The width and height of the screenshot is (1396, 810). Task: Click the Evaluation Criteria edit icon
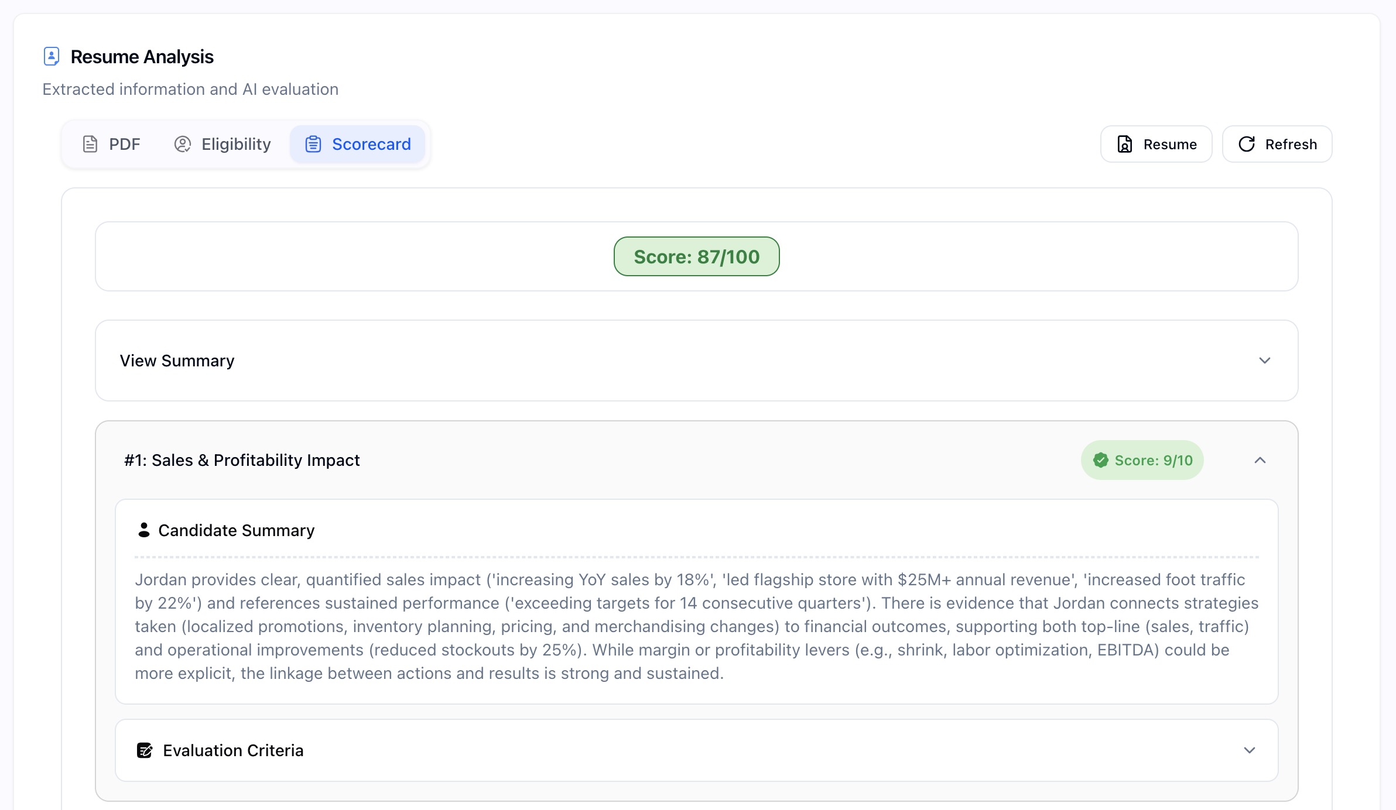144,750
